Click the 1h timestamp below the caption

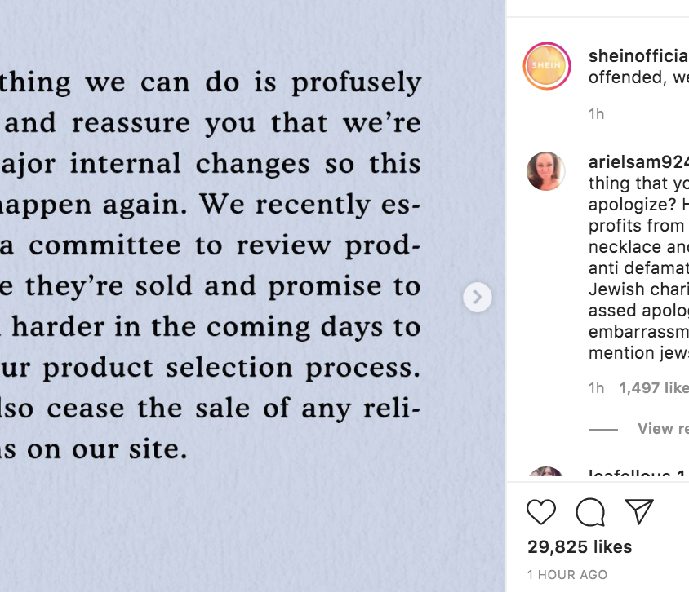596,114
